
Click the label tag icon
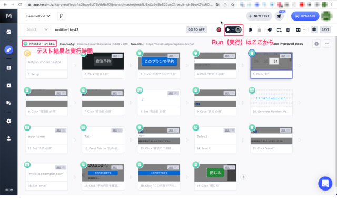pyautogui.click(x=270, y=30)
